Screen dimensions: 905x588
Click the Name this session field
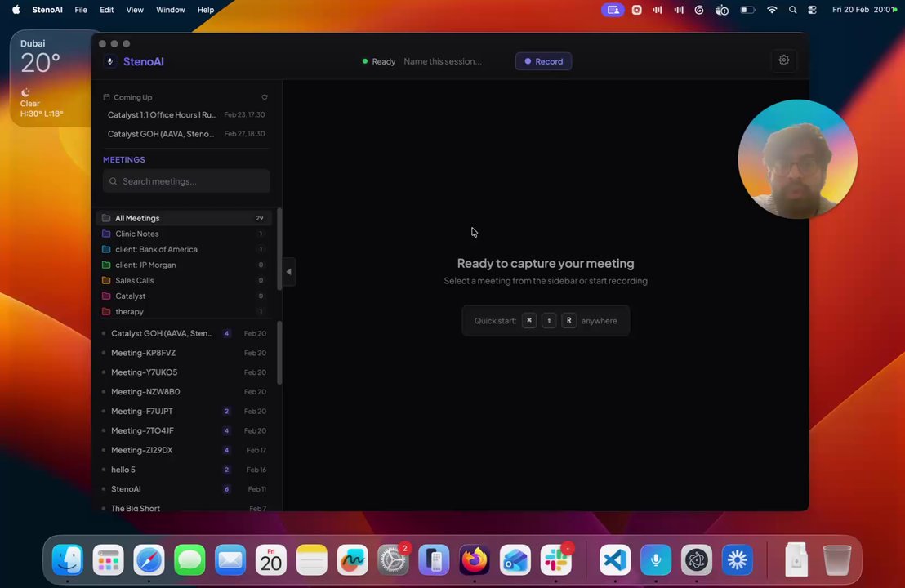[x=443, y=61]
